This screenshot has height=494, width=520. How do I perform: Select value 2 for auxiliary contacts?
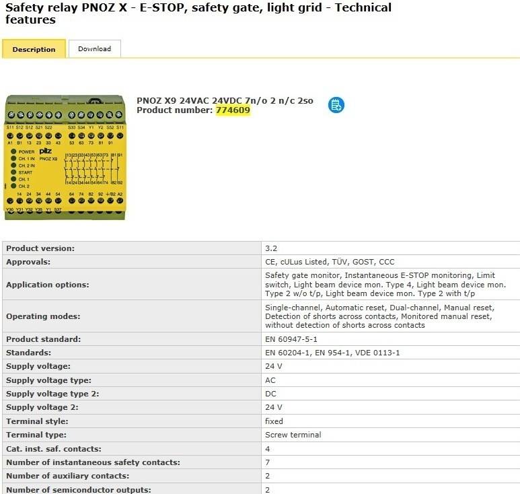pos(267,476)
